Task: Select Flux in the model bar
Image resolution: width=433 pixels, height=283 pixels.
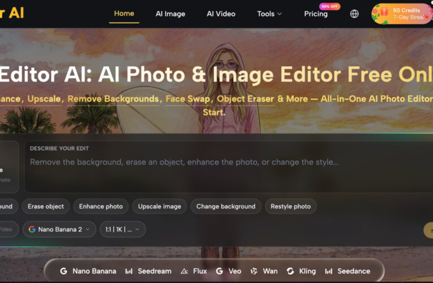Action: click(200, 271)
